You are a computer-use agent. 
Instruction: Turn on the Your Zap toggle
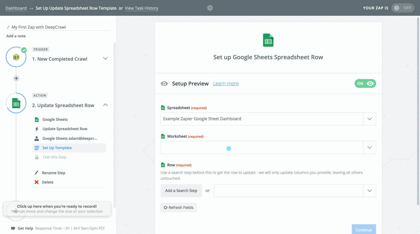[x=402, y=8]
